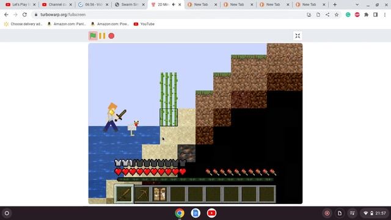Screen dimensions: 391x220
Task: Switch to the "Swarm Sim" tab
Action: (x=129, y=4)
